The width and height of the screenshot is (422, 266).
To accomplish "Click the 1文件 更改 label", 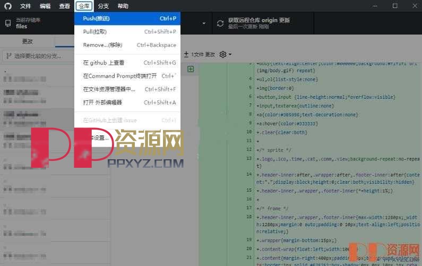I will pyautogui.click(x=203, y=54).
